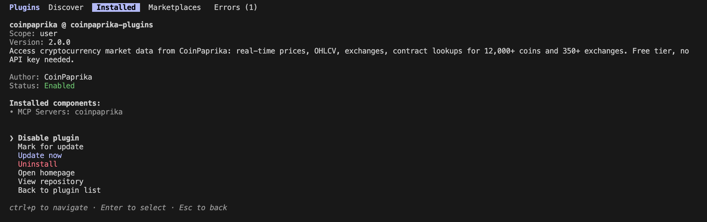Select View repository
Screen dimensions: 707x222
(x=50, y=181)
